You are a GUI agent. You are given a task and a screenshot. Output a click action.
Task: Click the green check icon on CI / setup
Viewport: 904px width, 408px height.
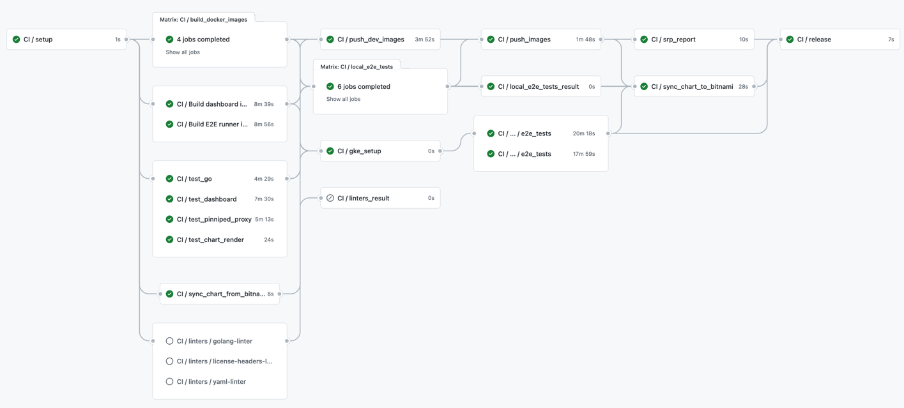[x=16, y=39]
